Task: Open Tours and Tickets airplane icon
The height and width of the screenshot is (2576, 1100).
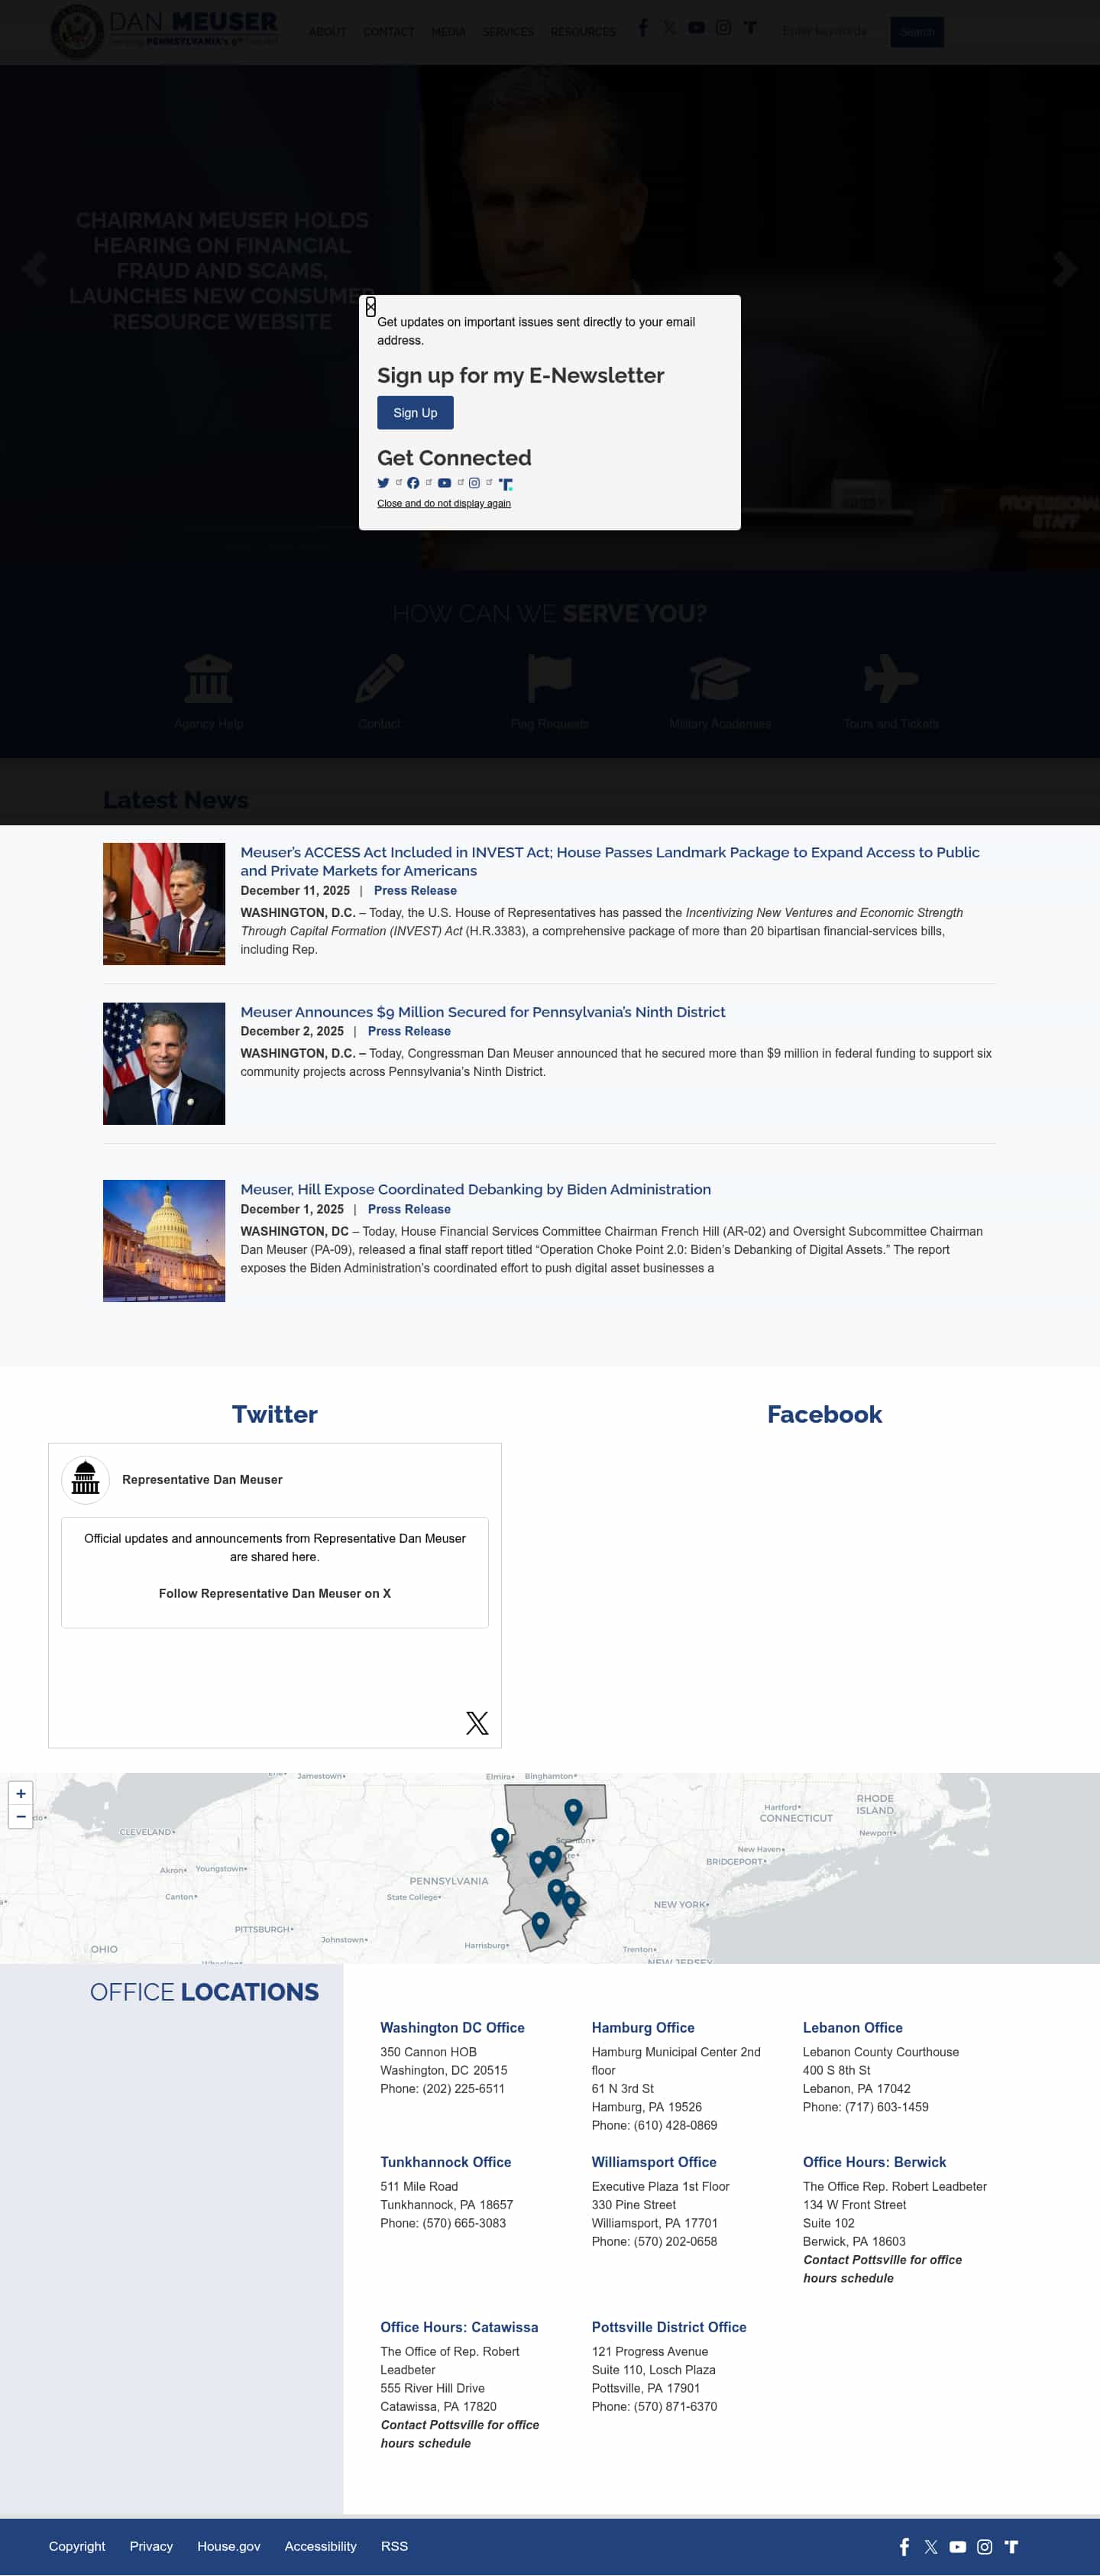Action: [890, 679]
